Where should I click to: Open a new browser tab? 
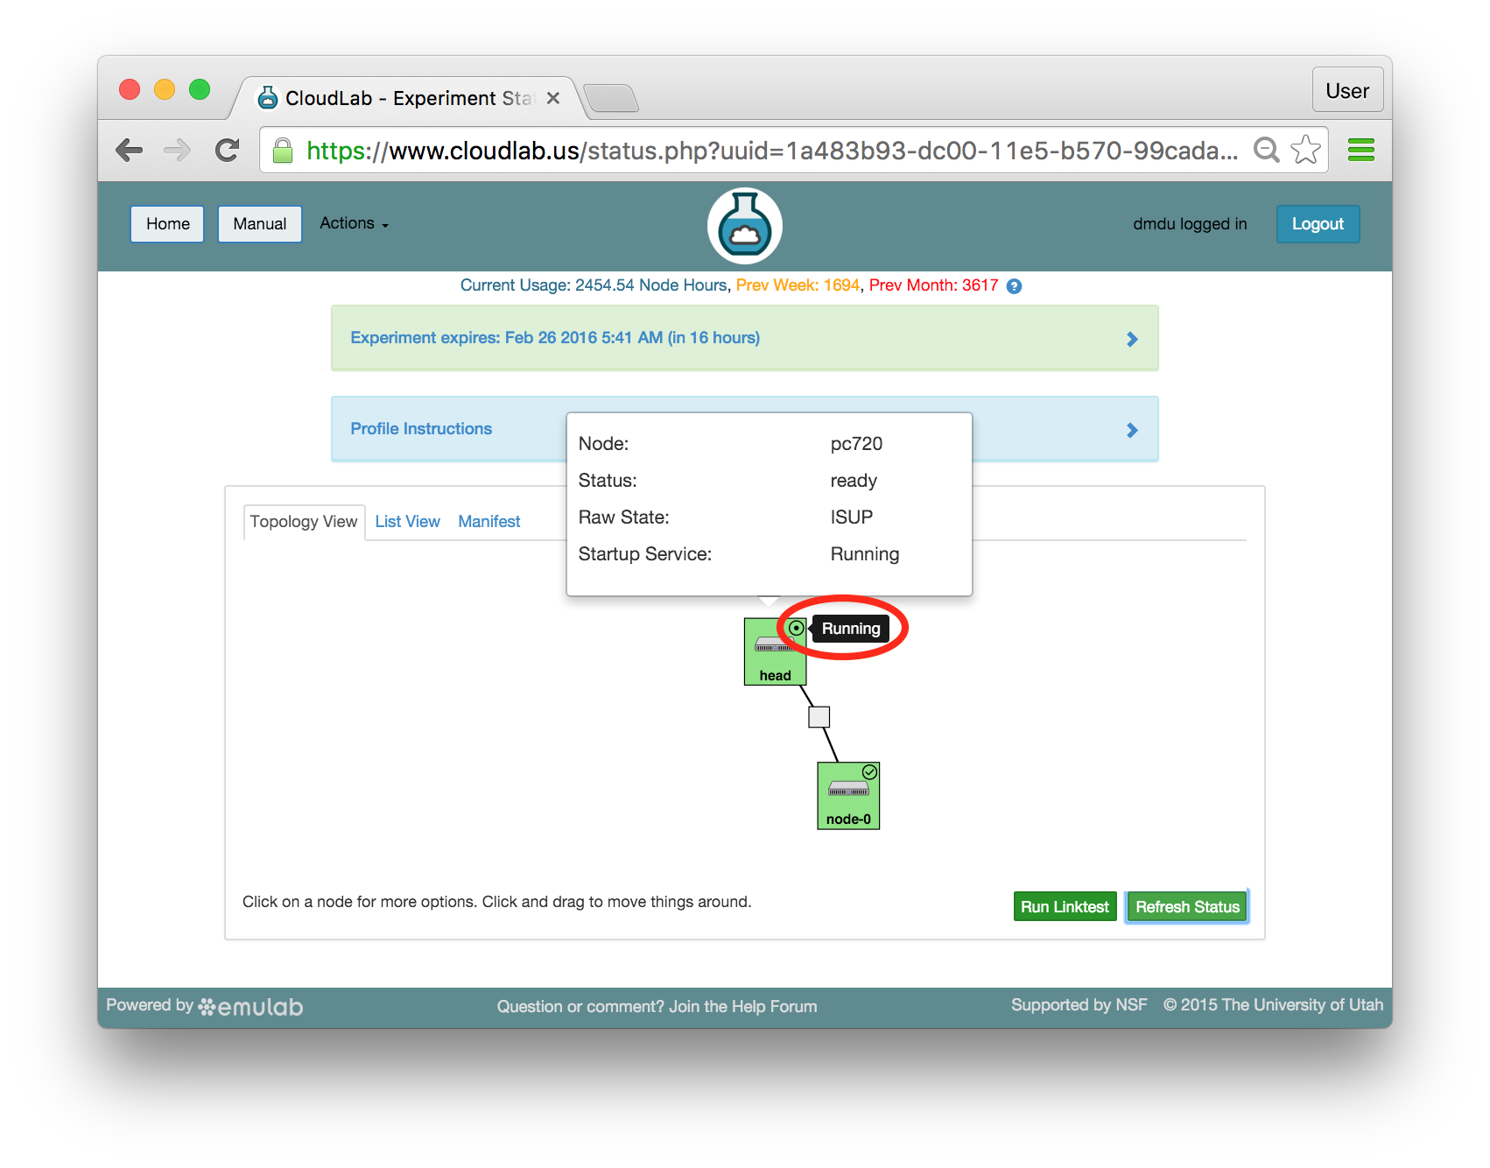611,98
